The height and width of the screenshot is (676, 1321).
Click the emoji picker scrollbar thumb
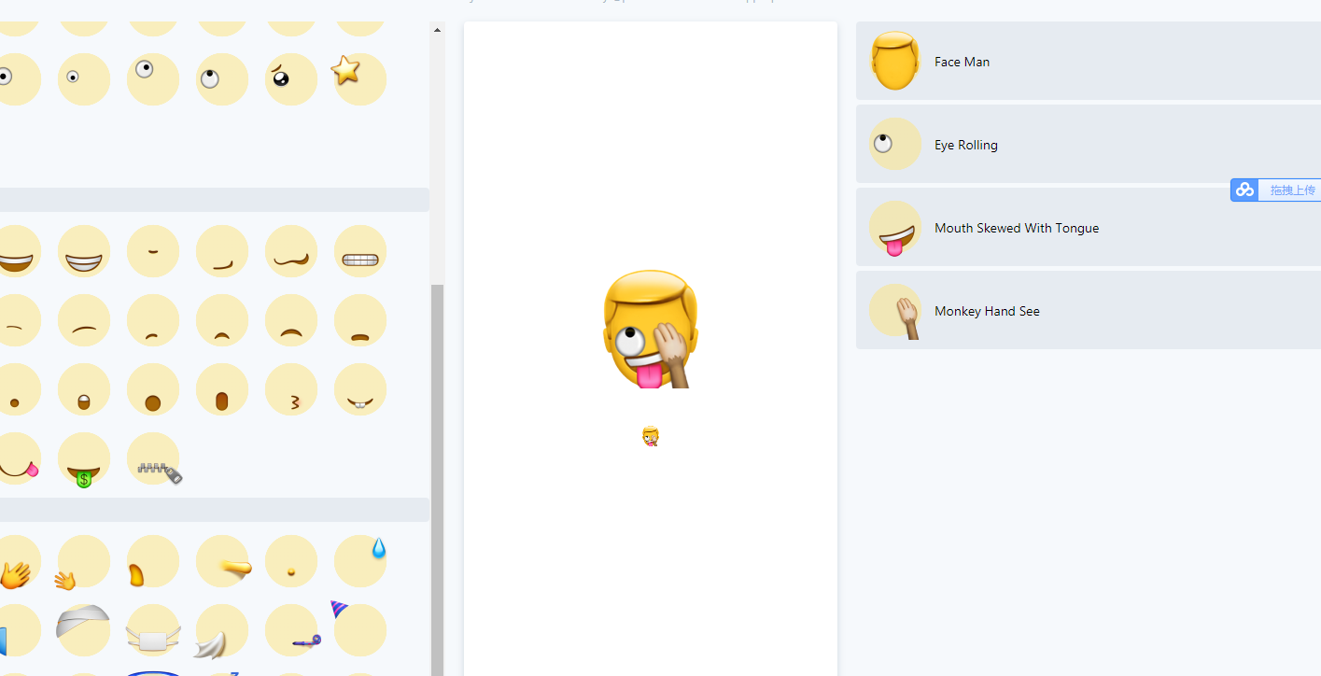click(x=437, y=479)
